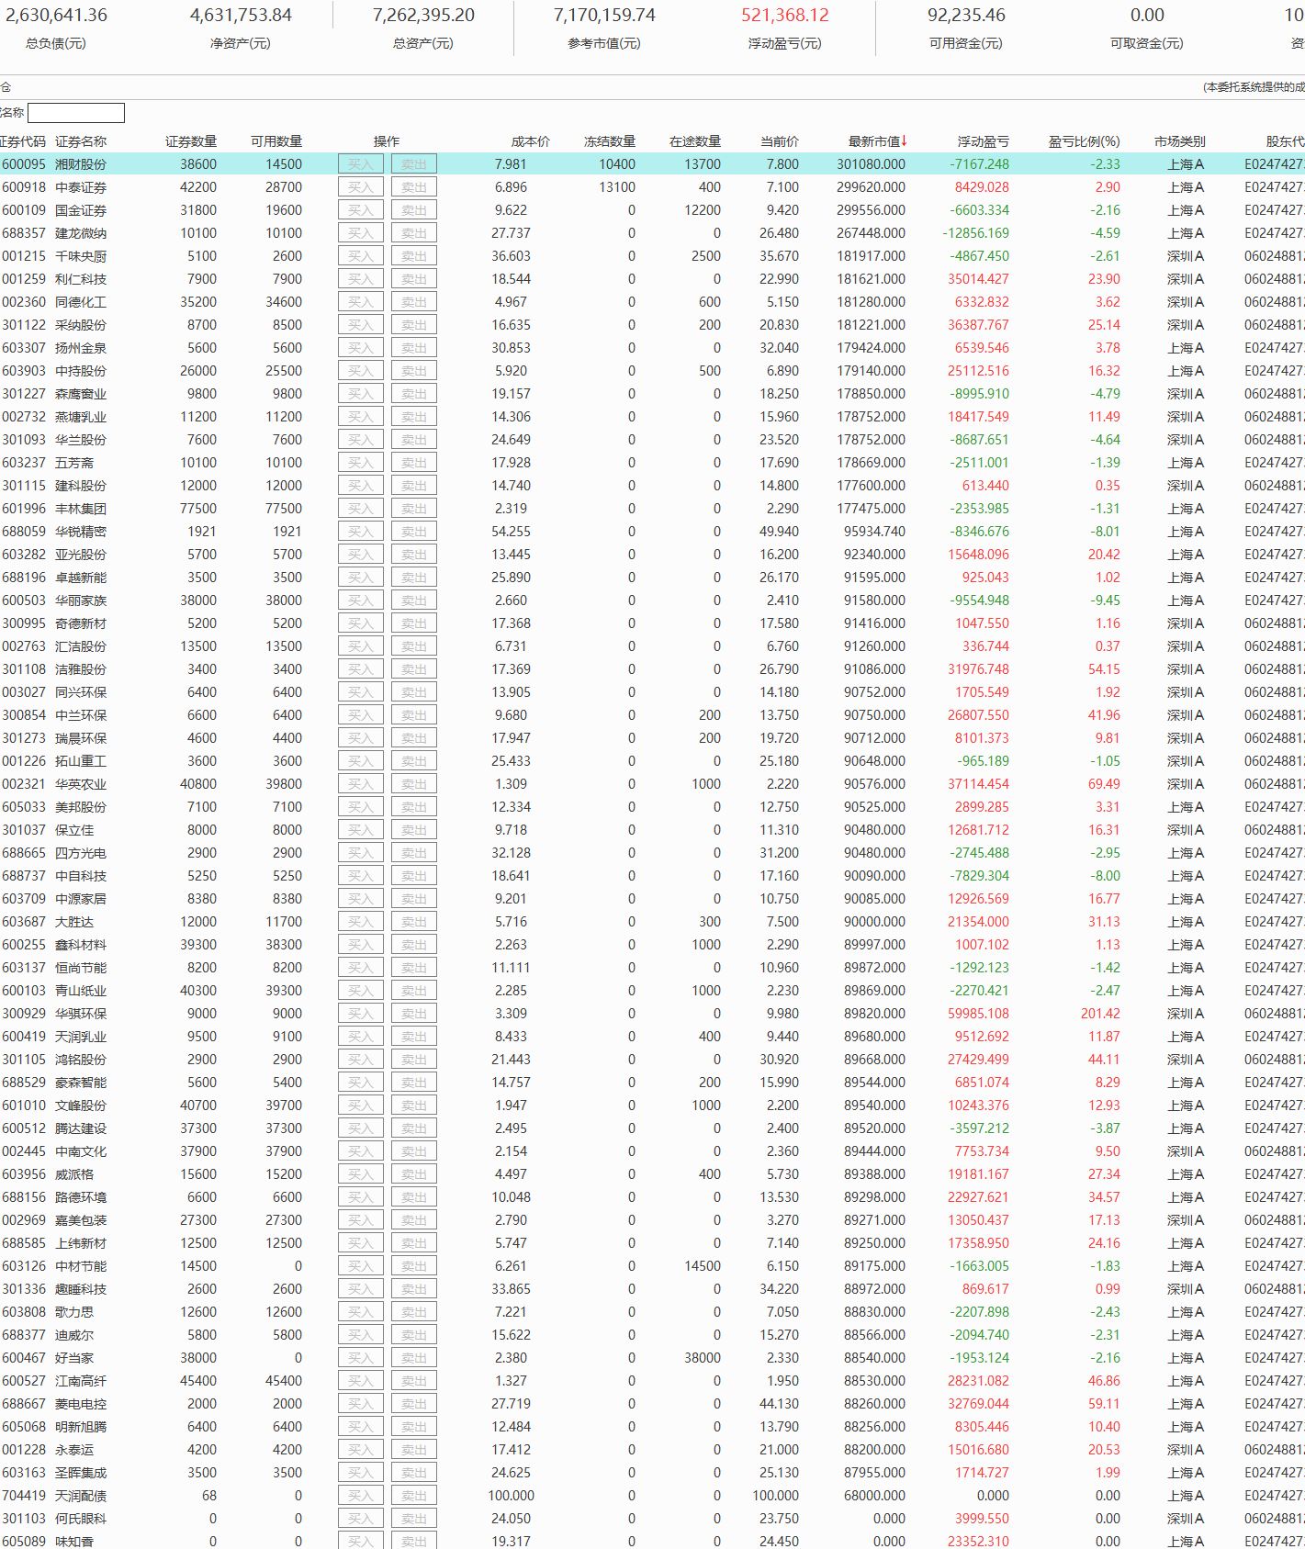Screen dimensions: 1305x1549
Task: Click 买入 for 湘财股份 row
Action: (x=361, y=164)
